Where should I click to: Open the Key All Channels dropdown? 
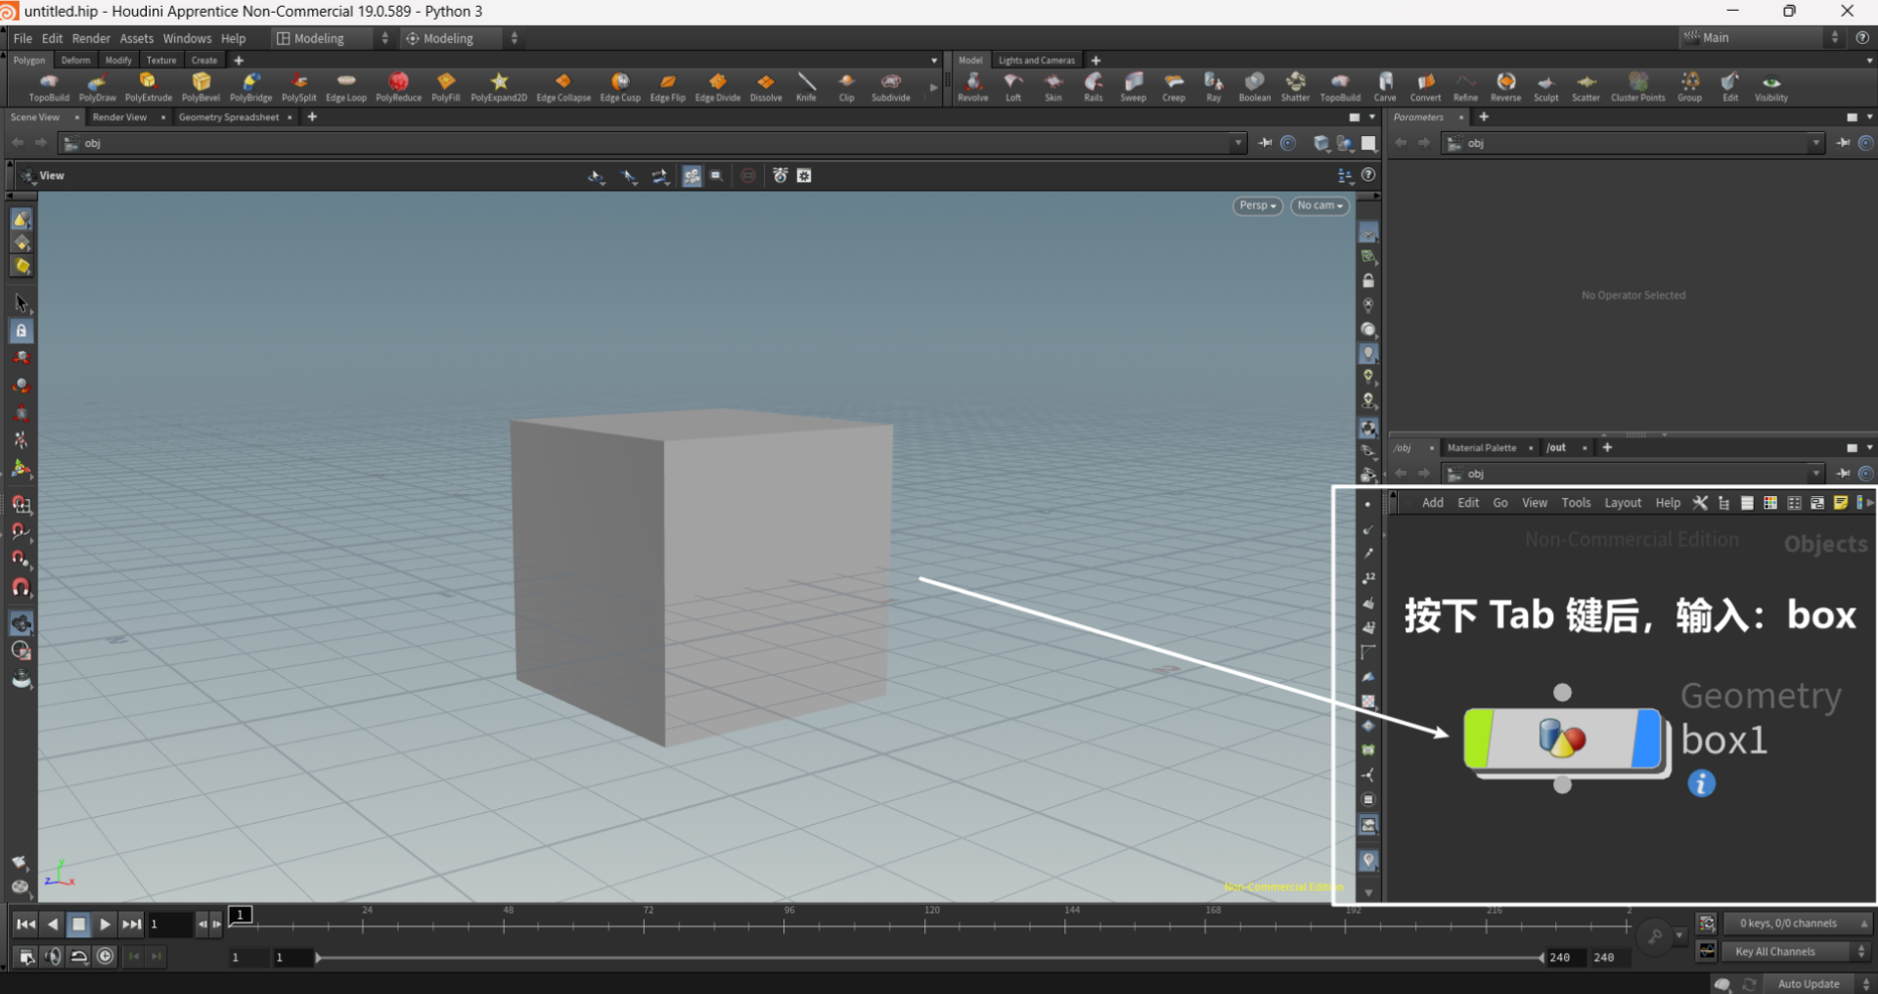click(x=1796, y=952)
